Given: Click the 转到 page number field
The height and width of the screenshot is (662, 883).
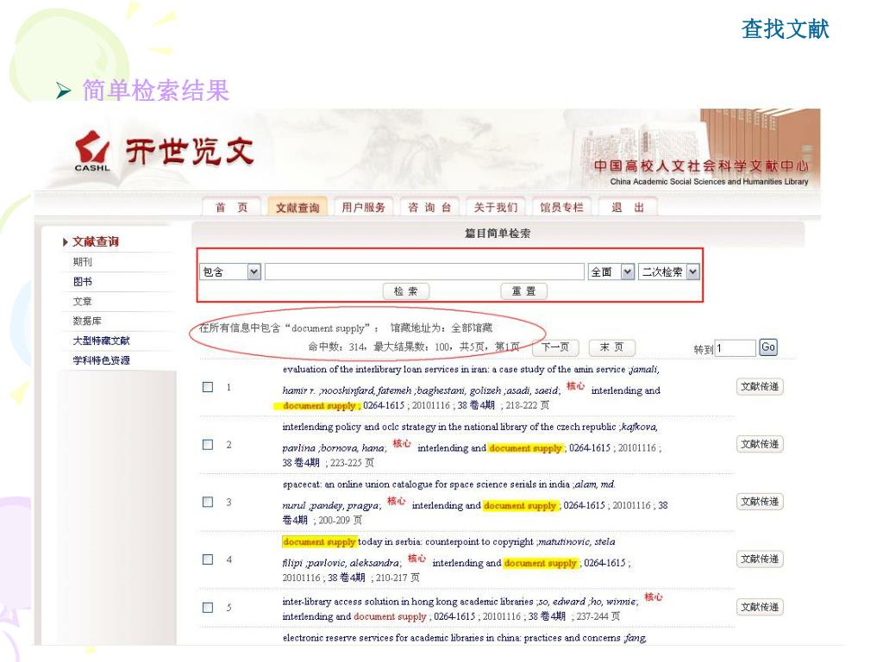Looking at the screenshot, I should pyautogui.click(x=735, y=348).
